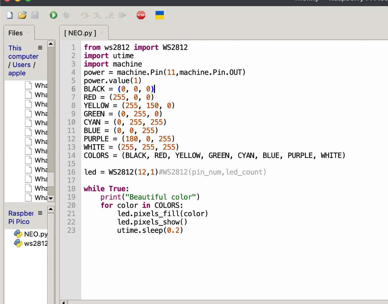Select NEO.py file icon in Raspberry Pi Pico panel
Viewport: 388px width, 304px height.
(x=18, y=234)
